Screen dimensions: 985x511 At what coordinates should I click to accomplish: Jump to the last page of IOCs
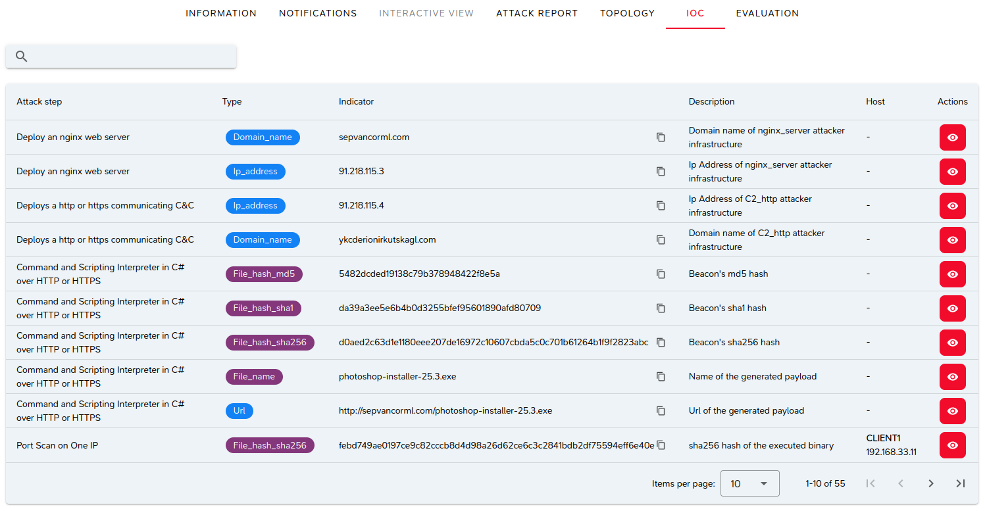tap(960, 483)
